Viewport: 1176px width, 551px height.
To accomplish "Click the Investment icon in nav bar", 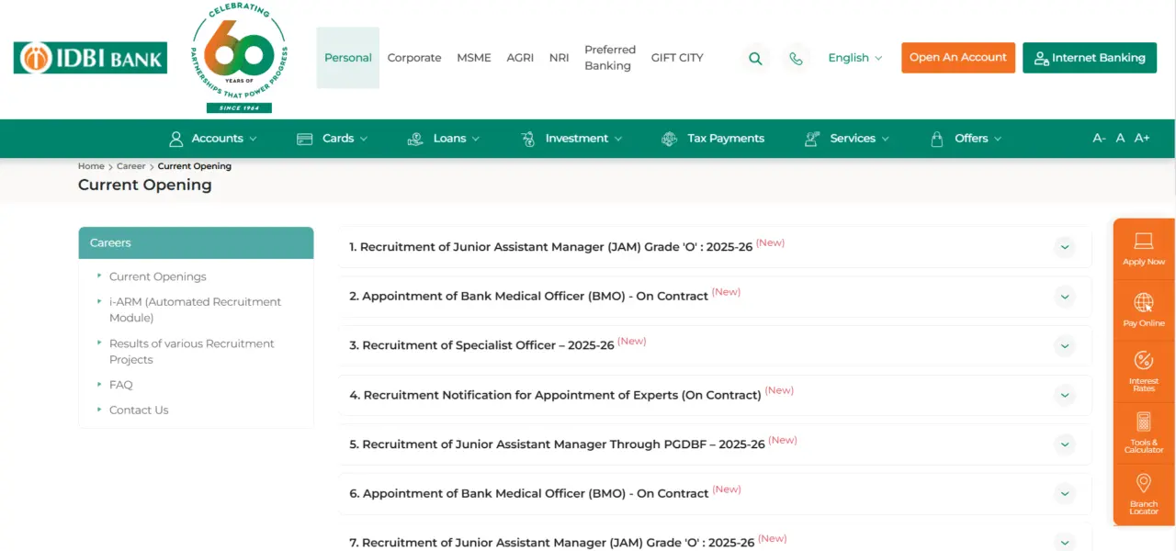I will point(527,139).
